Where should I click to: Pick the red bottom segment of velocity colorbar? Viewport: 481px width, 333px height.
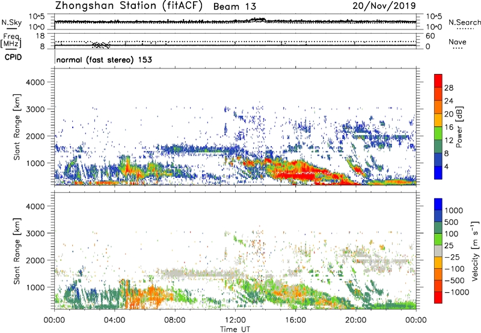pyautogui.click(x=438, y=298)
